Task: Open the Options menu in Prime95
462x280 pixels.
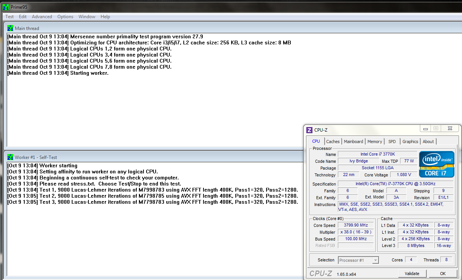Action: (x=65, y=17)
